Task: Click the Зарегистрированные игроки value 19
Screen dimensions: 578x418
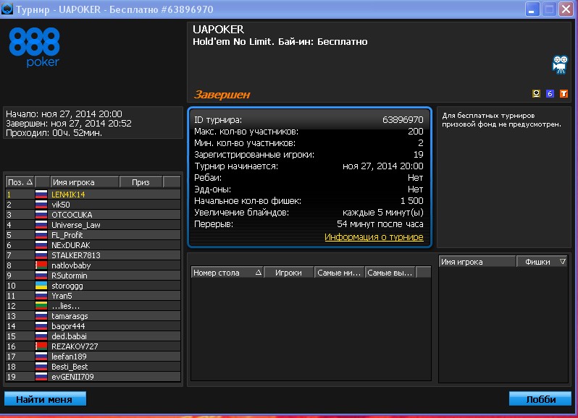Action: pos(419,154)
